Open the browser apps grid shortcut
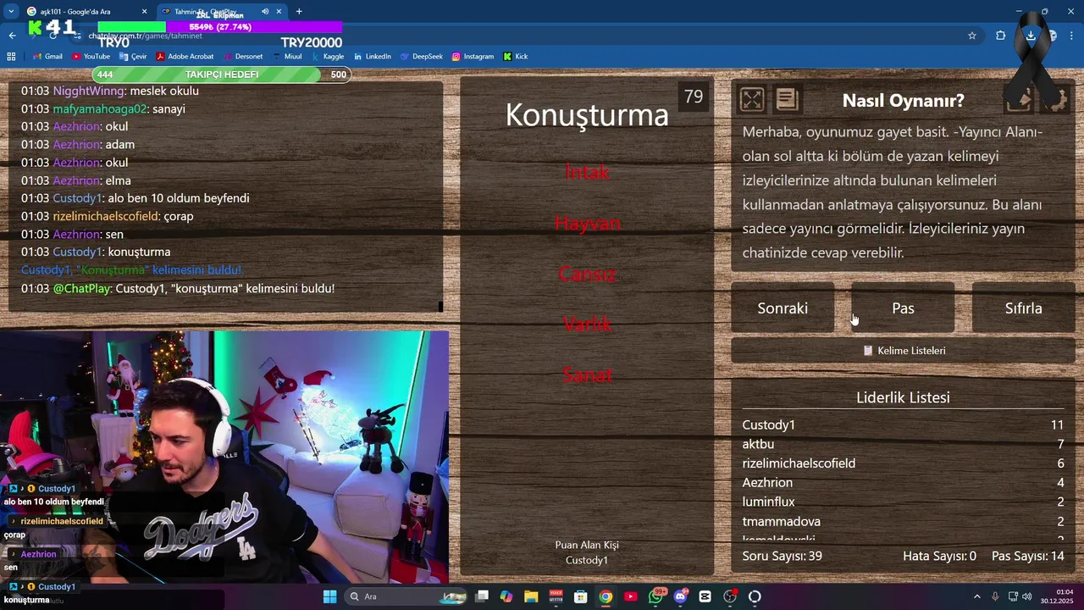This screenshot has height=610, width=1084. (x=11, y=57)
